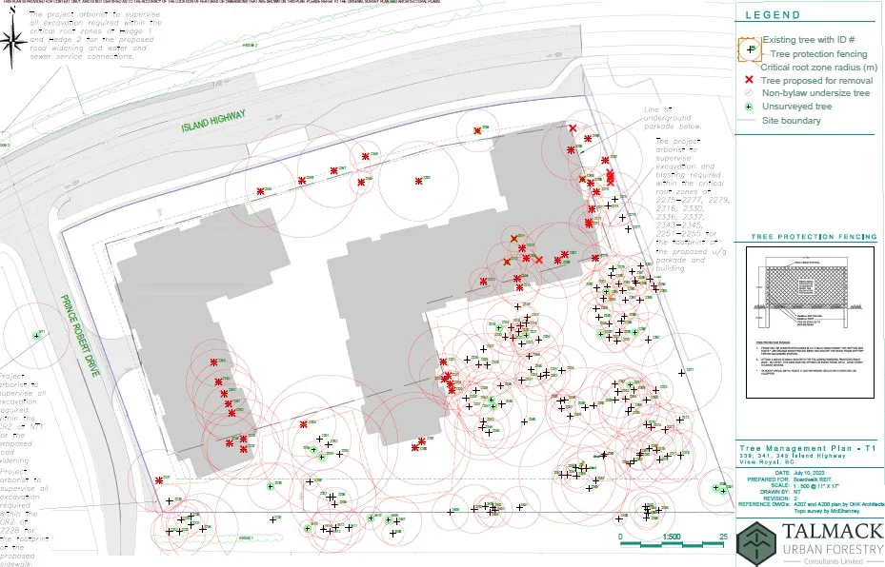Screen dimensions: 885x567
Task: Click the '339, 341, 345 Island Highway' address
Action: tap(793, 456)
